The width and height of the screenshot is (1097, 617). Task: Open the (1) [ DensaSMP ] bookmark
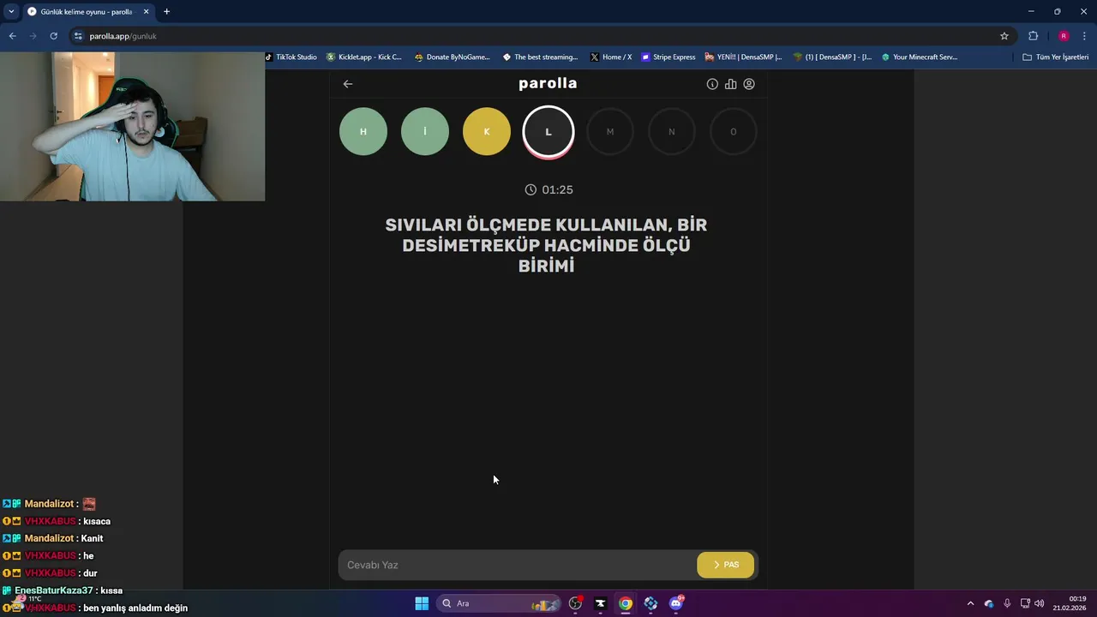pos(833,57)
